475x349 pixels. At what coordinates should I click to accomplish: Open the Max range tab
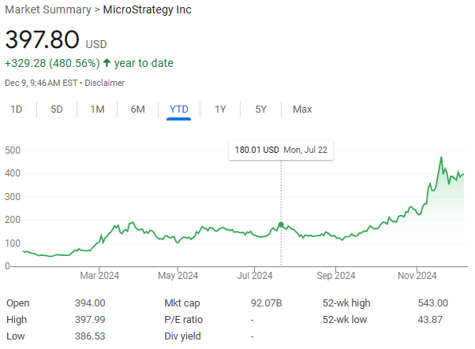[x=302, y=110]
